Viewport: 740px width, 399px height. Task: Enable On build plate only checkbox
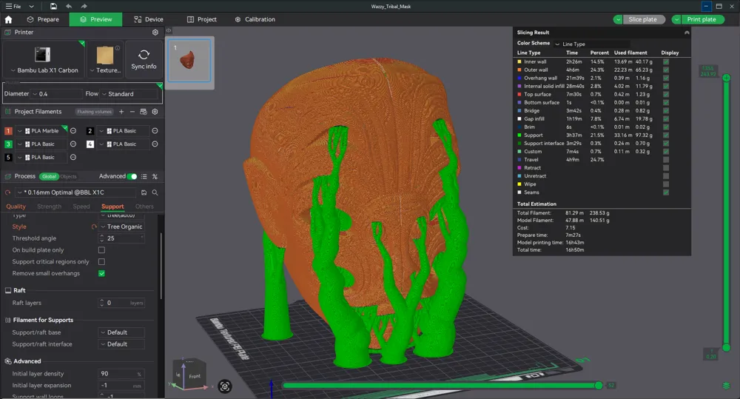tap(101, 250)
